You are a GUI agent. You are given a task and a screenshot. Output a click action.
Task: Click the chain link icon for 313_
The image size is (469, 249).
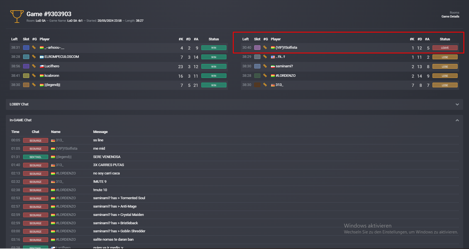[x=265, y=85]
